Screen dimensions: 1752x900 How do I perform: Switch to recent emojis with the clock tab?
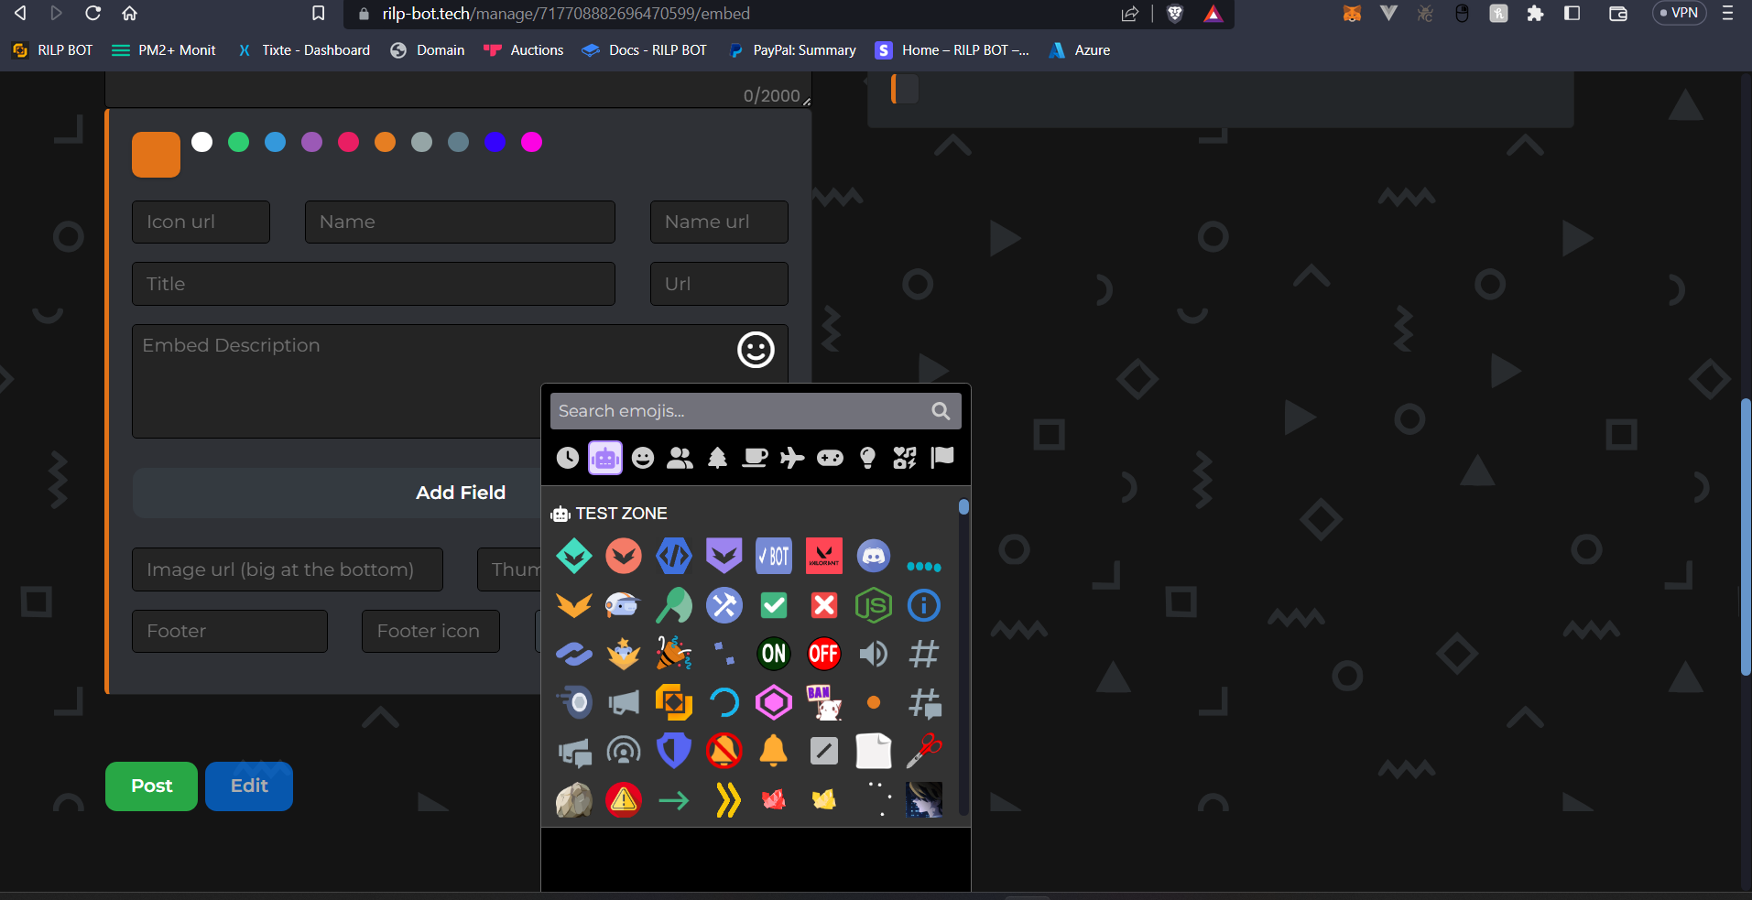point(566,458)
